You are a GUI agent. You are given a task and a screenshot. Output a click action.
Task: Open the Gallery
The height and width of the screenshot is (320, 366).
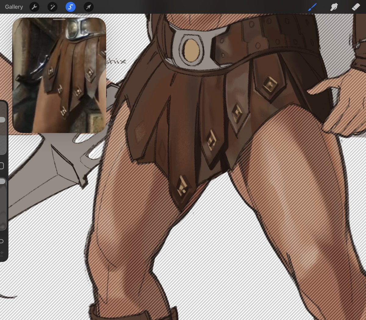click(14, 7)
